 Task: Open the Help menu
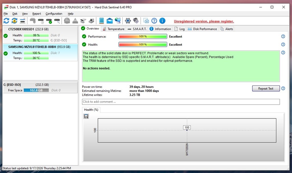70,14
